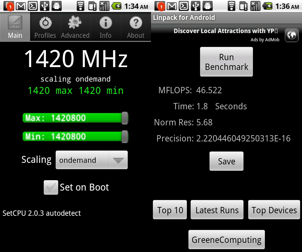Viewport: 302px width, 252px height.
Task: Open the AdMob ad globe icon
Action: click(x=292, y=35)
